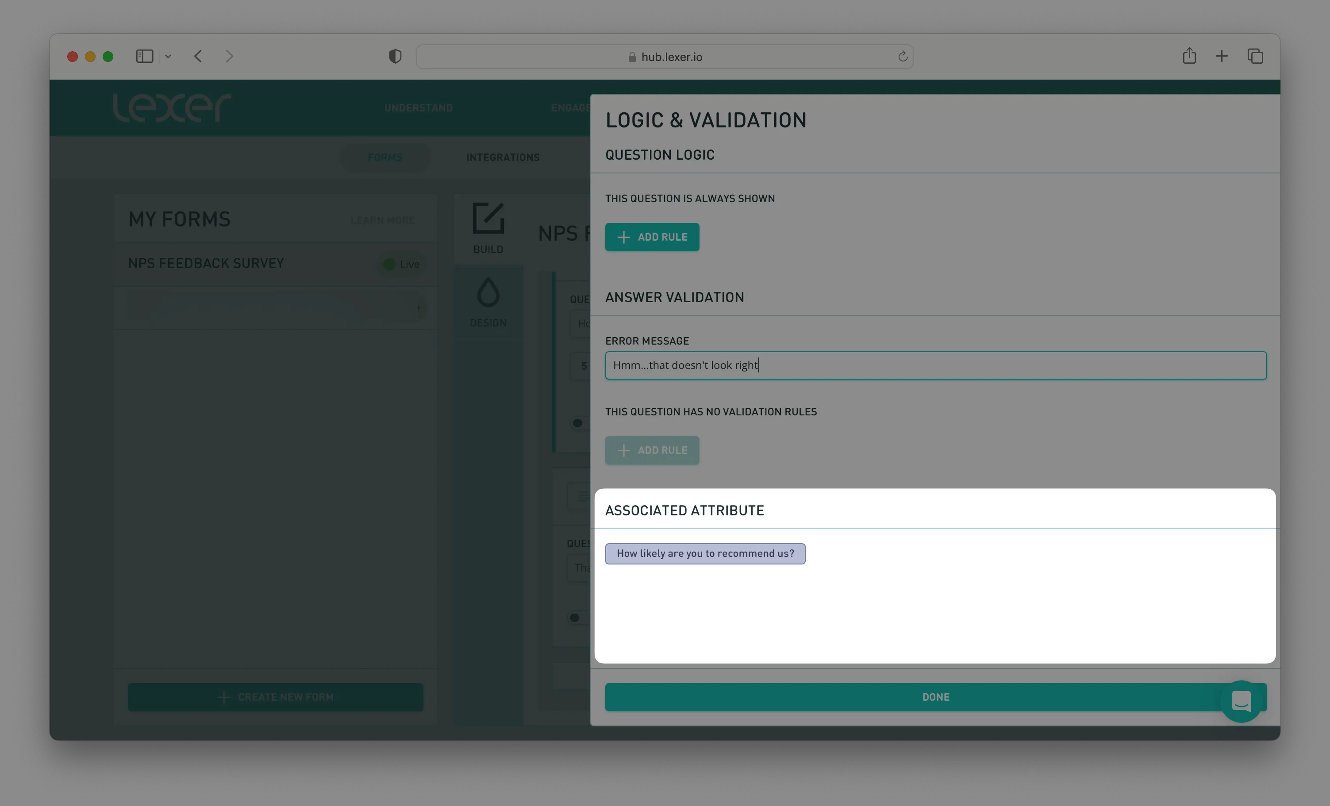Viewport: 1330px width, 806px height.
Task: Click the Error Message text field
Action: tap(935, 365)
